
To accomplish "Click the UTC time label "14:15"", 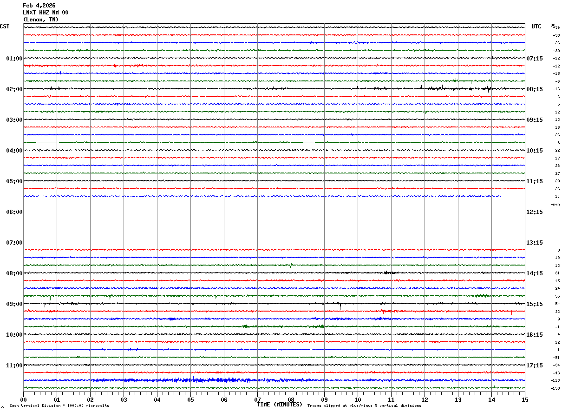I will (535, 273).
